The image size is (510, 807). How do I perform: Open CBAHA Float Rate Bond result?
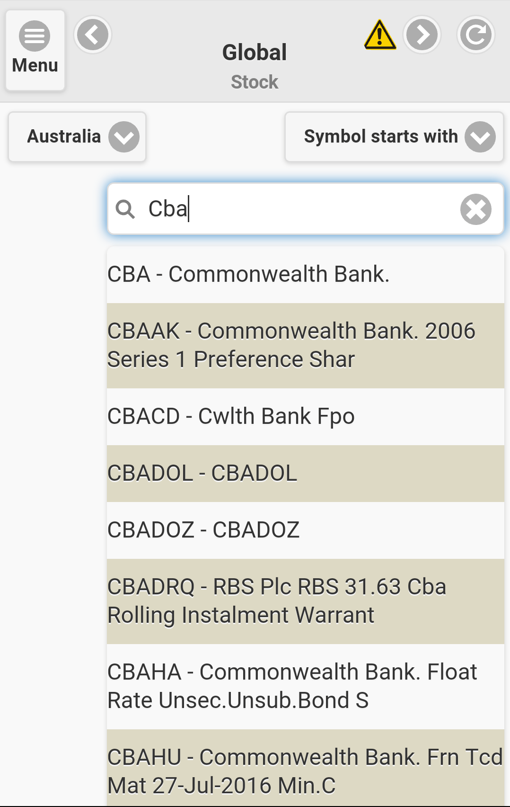point(305,686)
